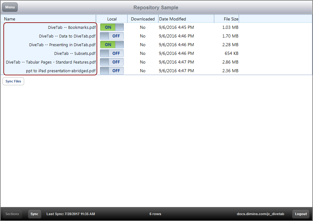Image resolution: width=313 pixels, height=221 pixels.
Task: Click the 9/6/2016 4:45 PM date cell
Action: coord(176,27)
